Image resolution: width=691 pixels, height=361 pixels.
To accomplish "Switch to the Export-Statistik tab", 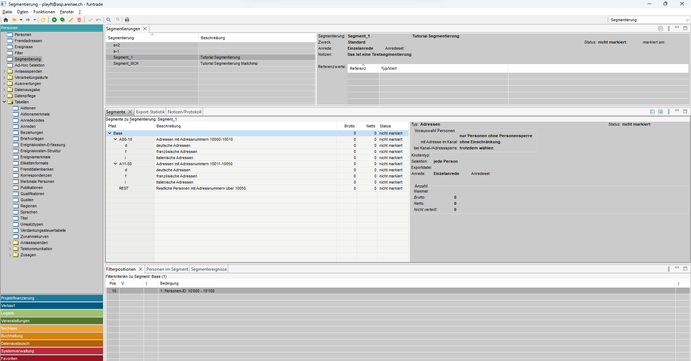I will point(150,112).
